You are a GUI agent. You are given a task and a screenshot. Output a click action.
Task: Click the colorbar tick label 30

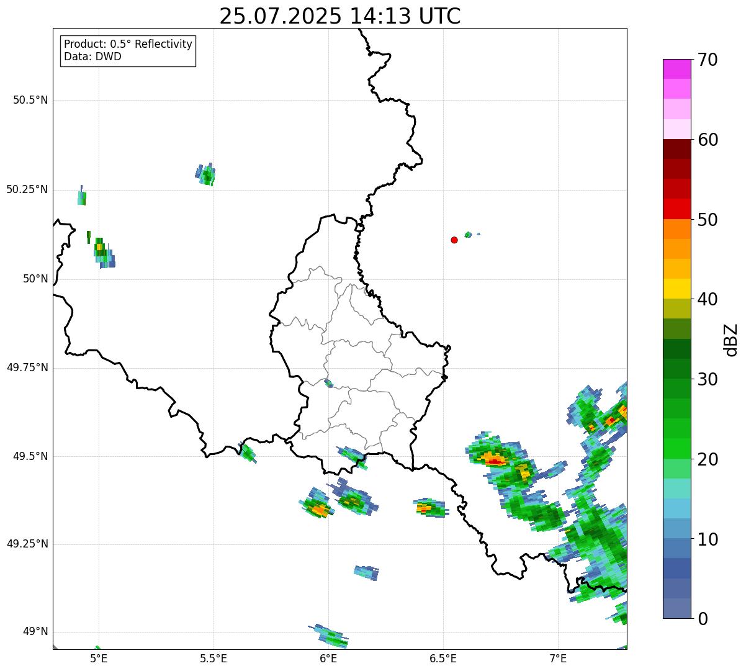click(708, 379)
